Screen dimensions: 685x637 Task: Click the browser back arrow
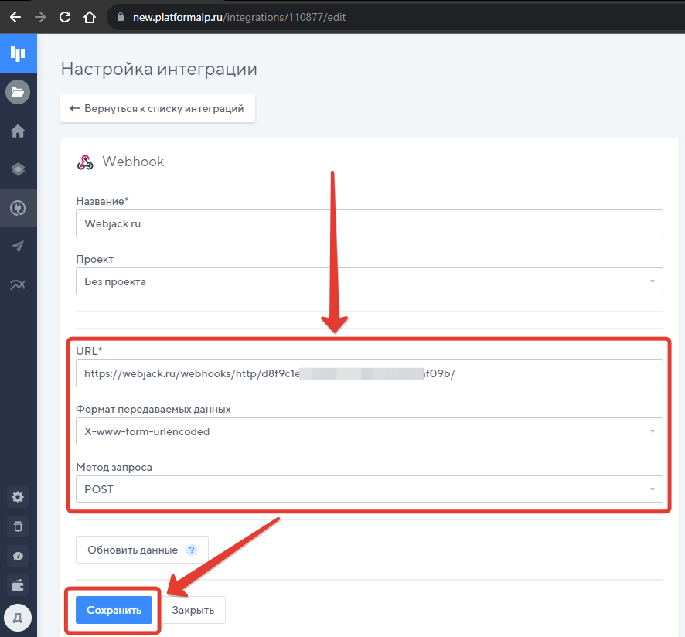(15, 17)
